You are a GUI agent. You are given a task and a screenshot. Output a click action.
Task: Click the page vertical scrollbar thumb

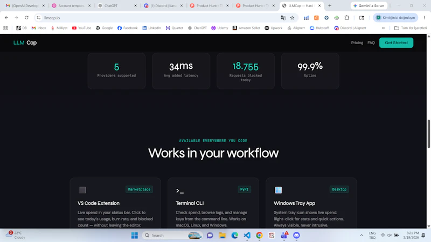pos(428,133)
